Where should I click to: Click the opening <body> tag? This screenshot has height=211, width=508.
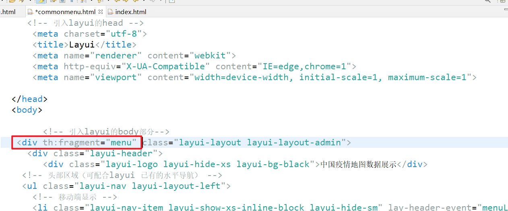point(27,110)
